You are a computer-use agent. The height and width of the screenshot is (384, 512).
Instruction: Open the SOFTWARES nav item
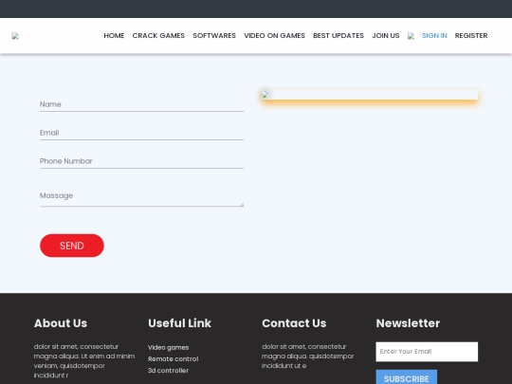click(x=214, y=36)
